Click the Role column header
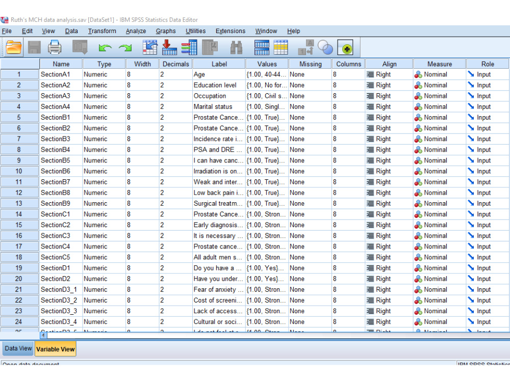 pos(488,64)
